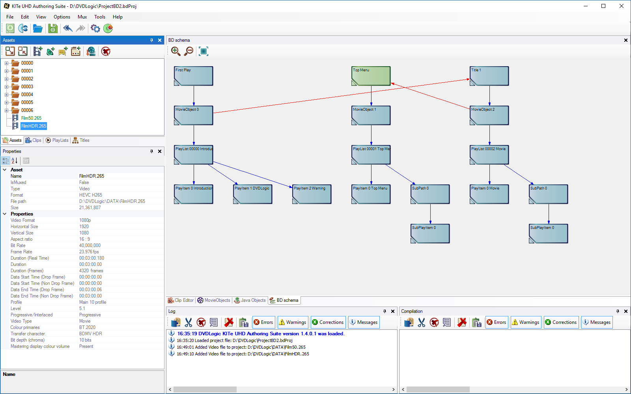Viewport: 631px width, 394px height.
Task: Expand the 00003 folder node
Action: tap(6, 87)
